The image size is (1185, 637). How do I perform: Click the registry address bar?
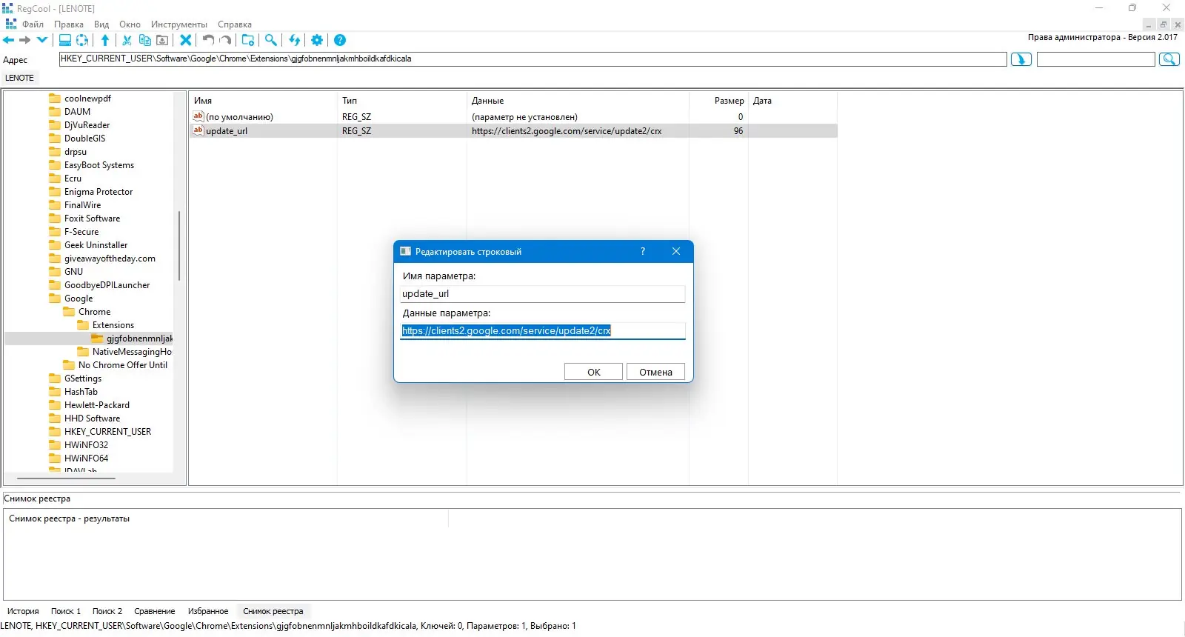click(533, 59)
